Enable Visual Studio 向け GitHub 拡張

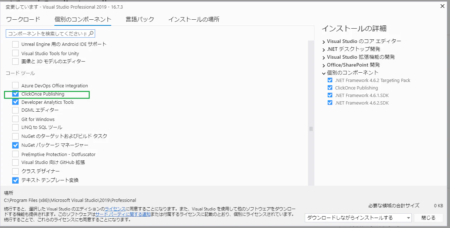pos(15,162)
